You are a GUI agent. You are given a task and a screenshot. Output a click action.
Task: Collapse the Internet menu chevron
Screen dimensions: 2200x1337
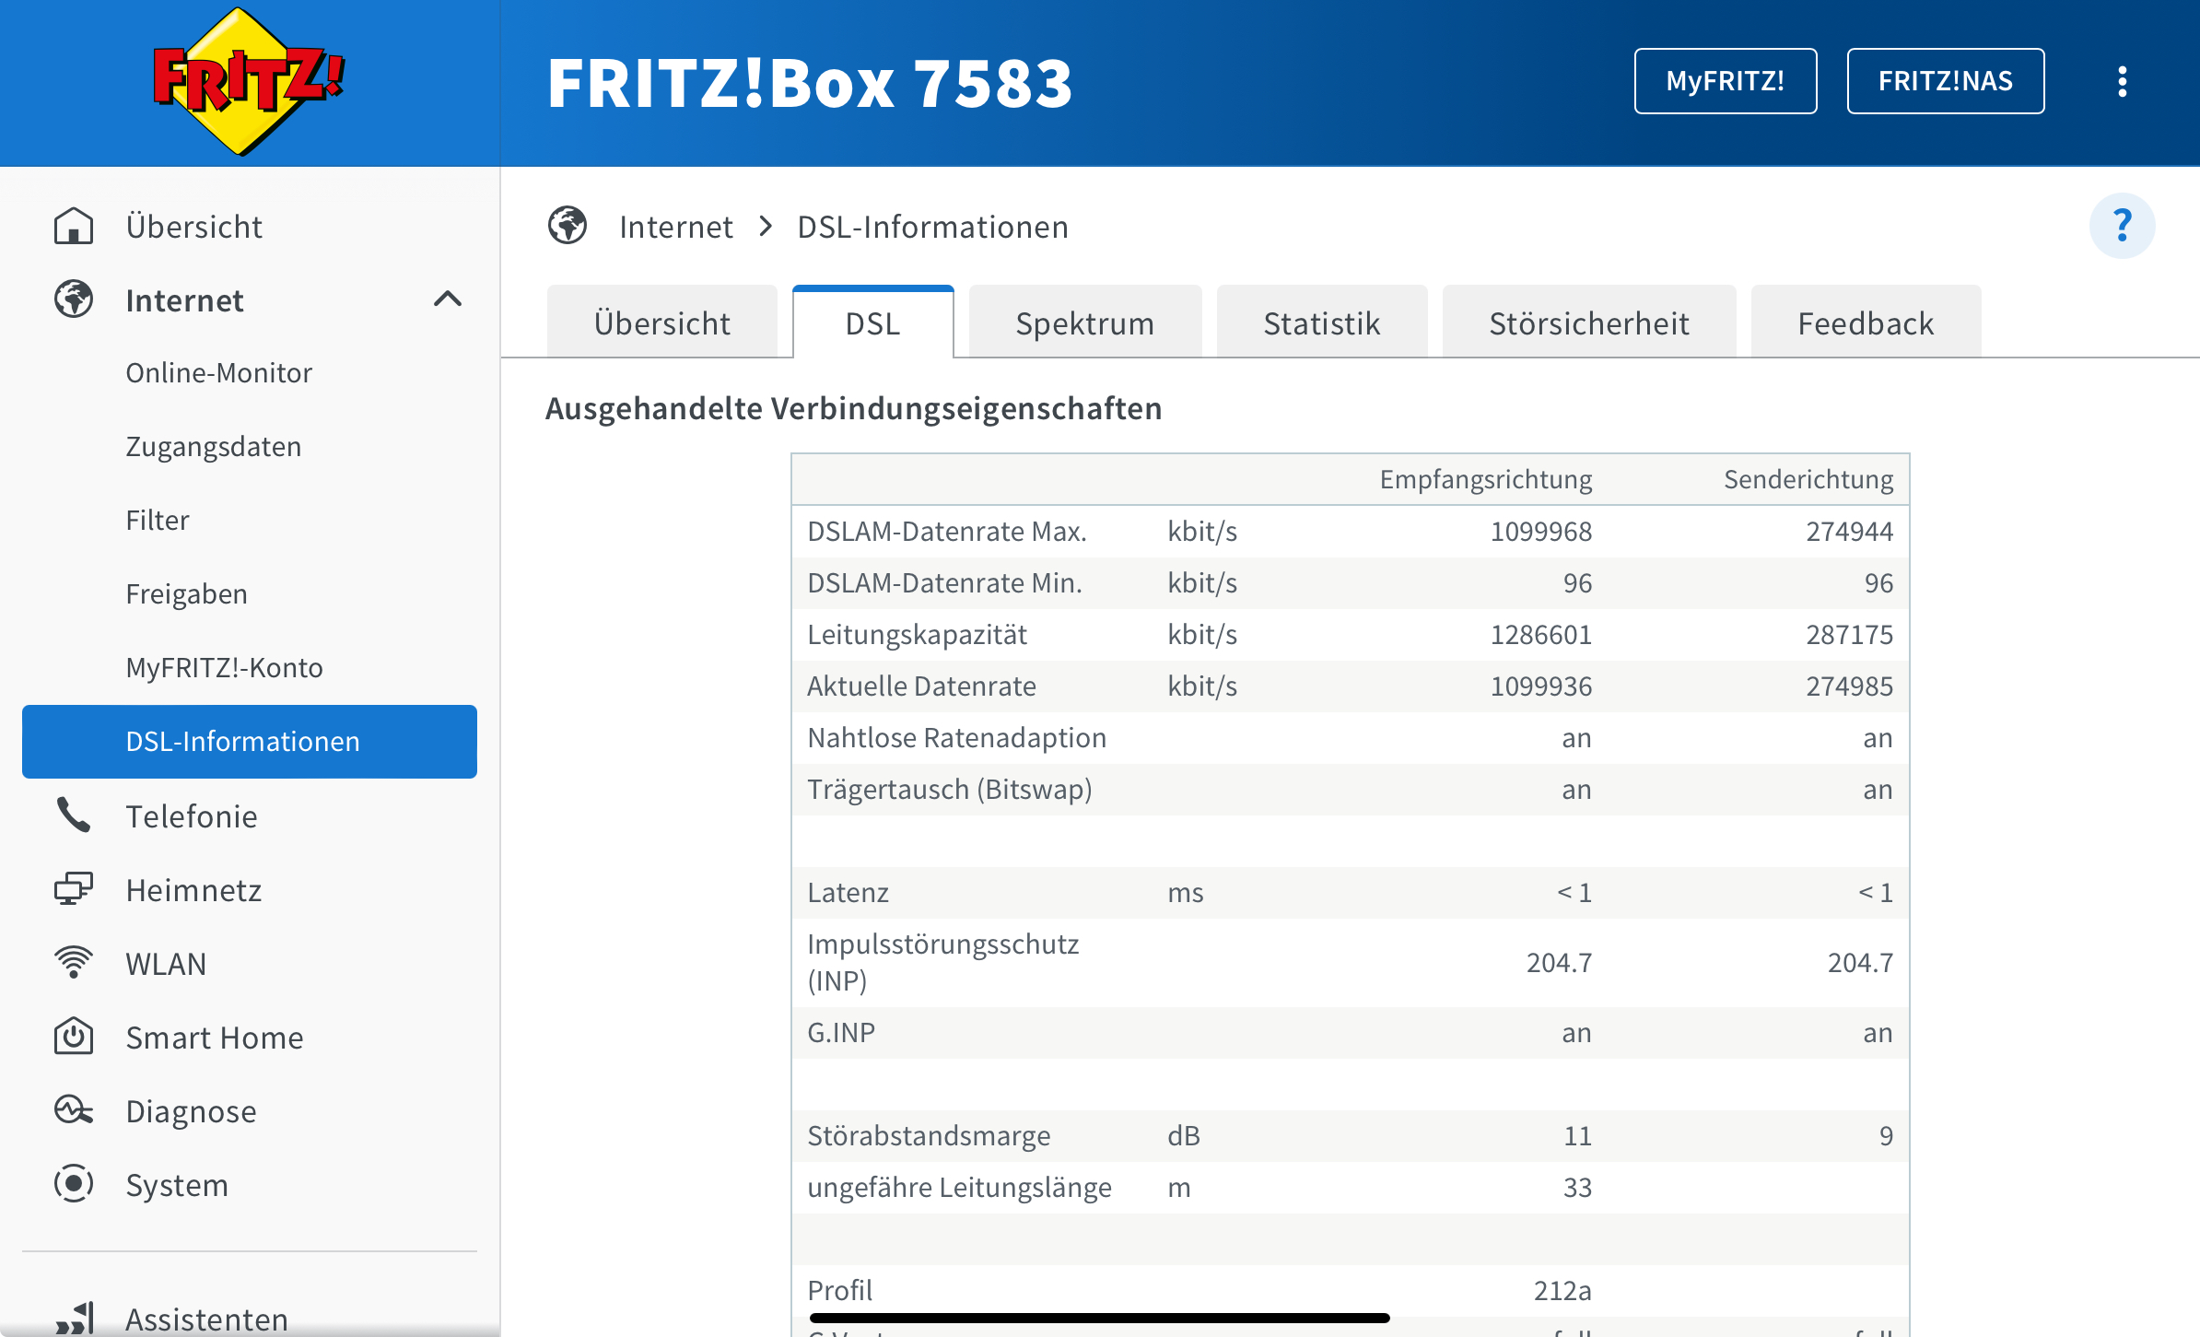click(448, 299)
